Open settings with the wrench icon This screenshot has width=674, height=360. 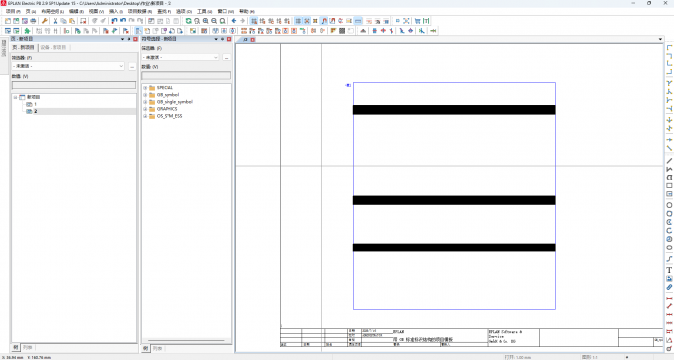pos(45,21)
